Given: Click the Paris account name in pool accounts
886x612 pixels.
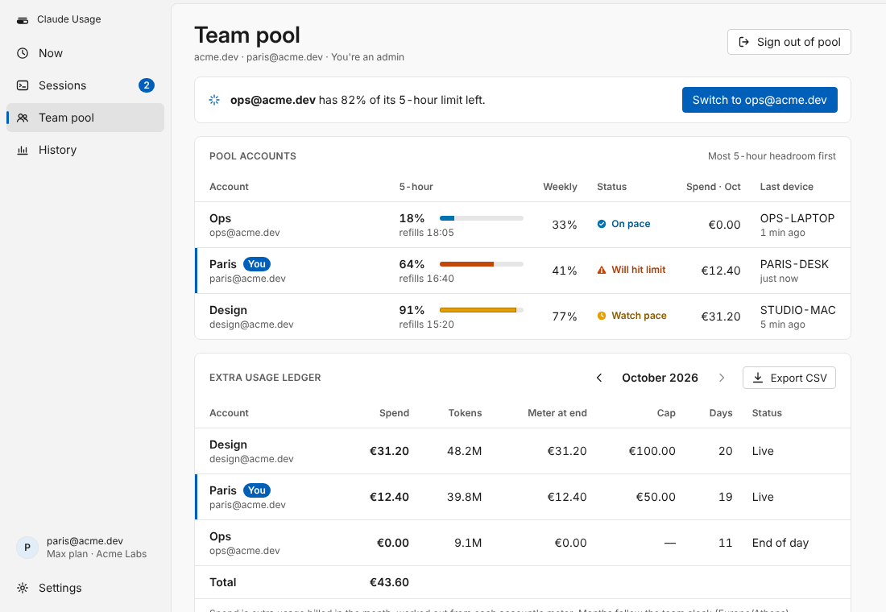Looking at the screenshot, I should pos(223,264).
